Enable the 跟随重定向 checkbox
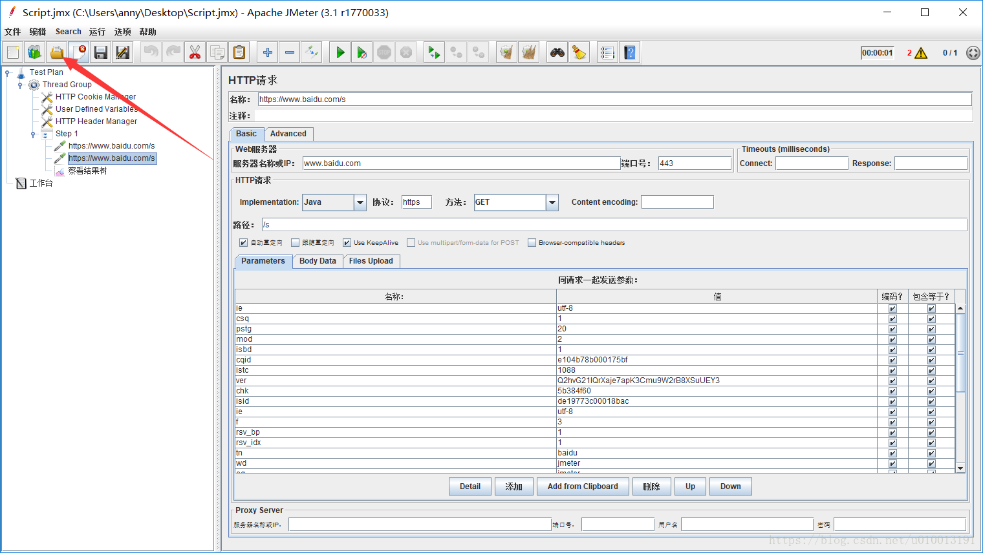The image size is (983, 553). tap(295, 243)
